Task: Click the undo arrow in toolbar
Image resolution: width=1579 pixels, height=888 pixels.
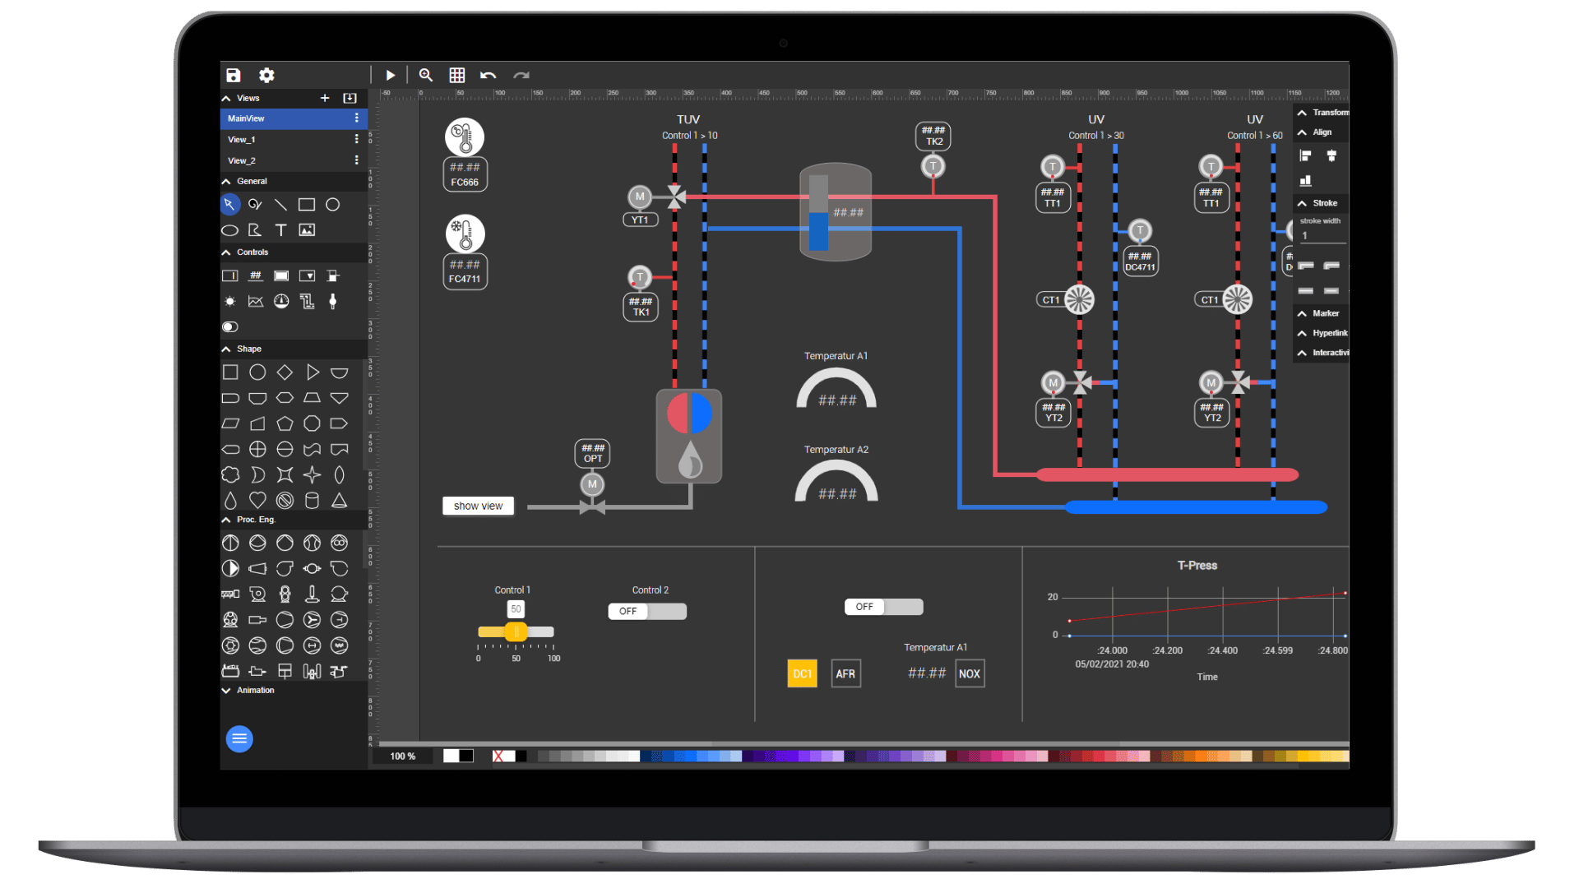Action: (489, 76)
